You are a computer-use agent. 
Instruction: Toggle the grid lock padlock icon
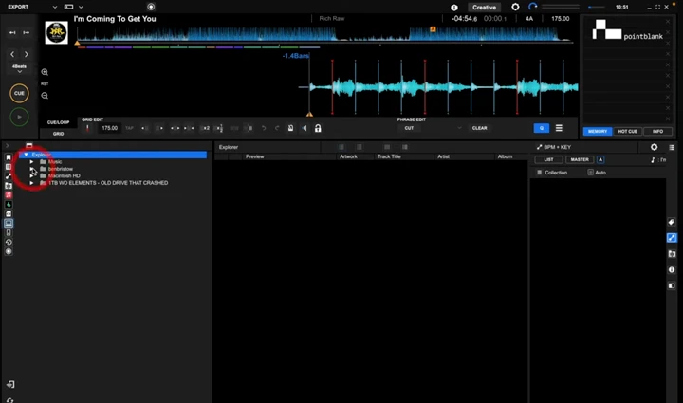pos(318,128)
